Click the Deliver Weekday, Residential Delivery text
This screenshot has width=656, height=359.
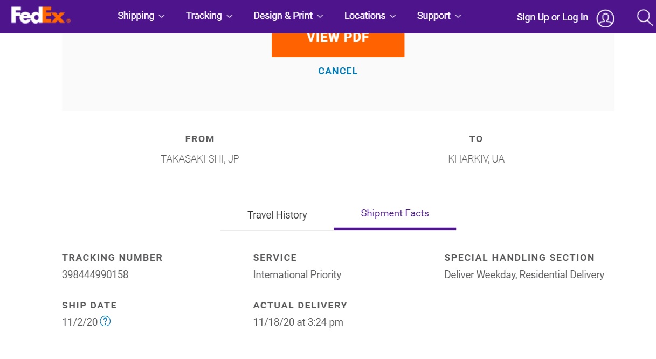pos(524,274)
